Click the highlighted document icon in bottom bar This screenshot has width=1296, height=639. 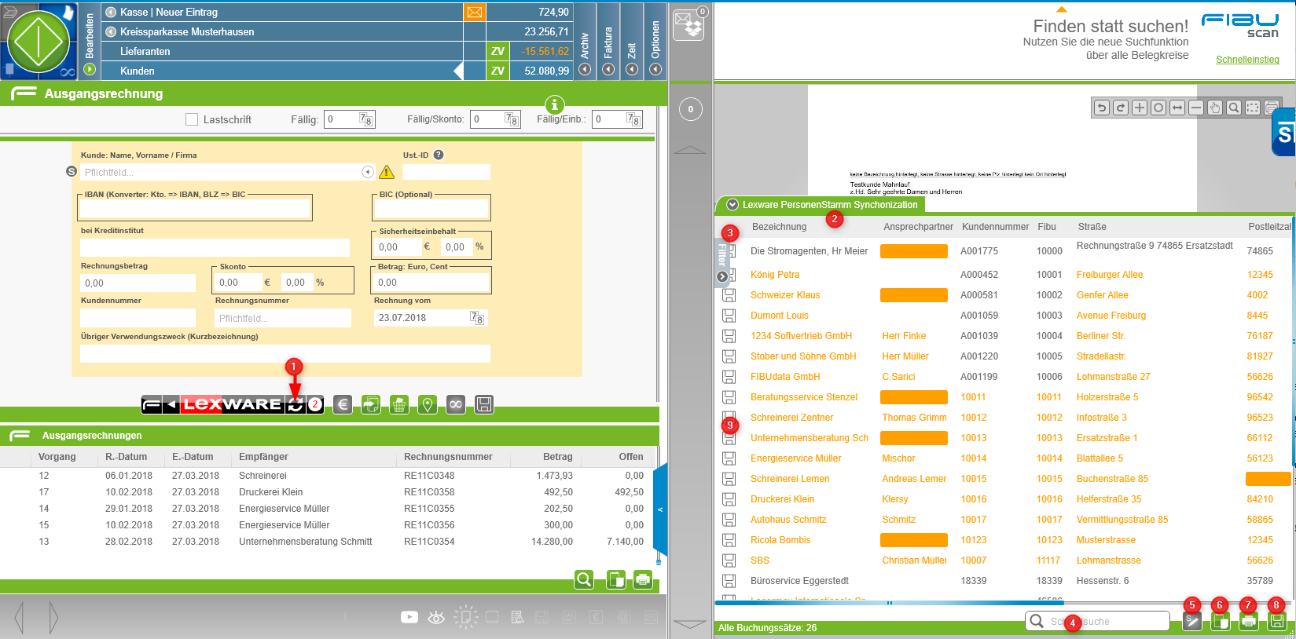(x=465, y=618)
